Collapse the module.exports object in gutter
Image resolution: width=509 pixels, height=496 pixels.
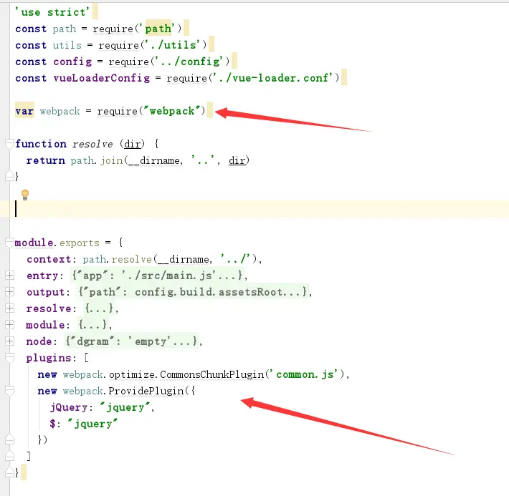[x=10, y=242]
